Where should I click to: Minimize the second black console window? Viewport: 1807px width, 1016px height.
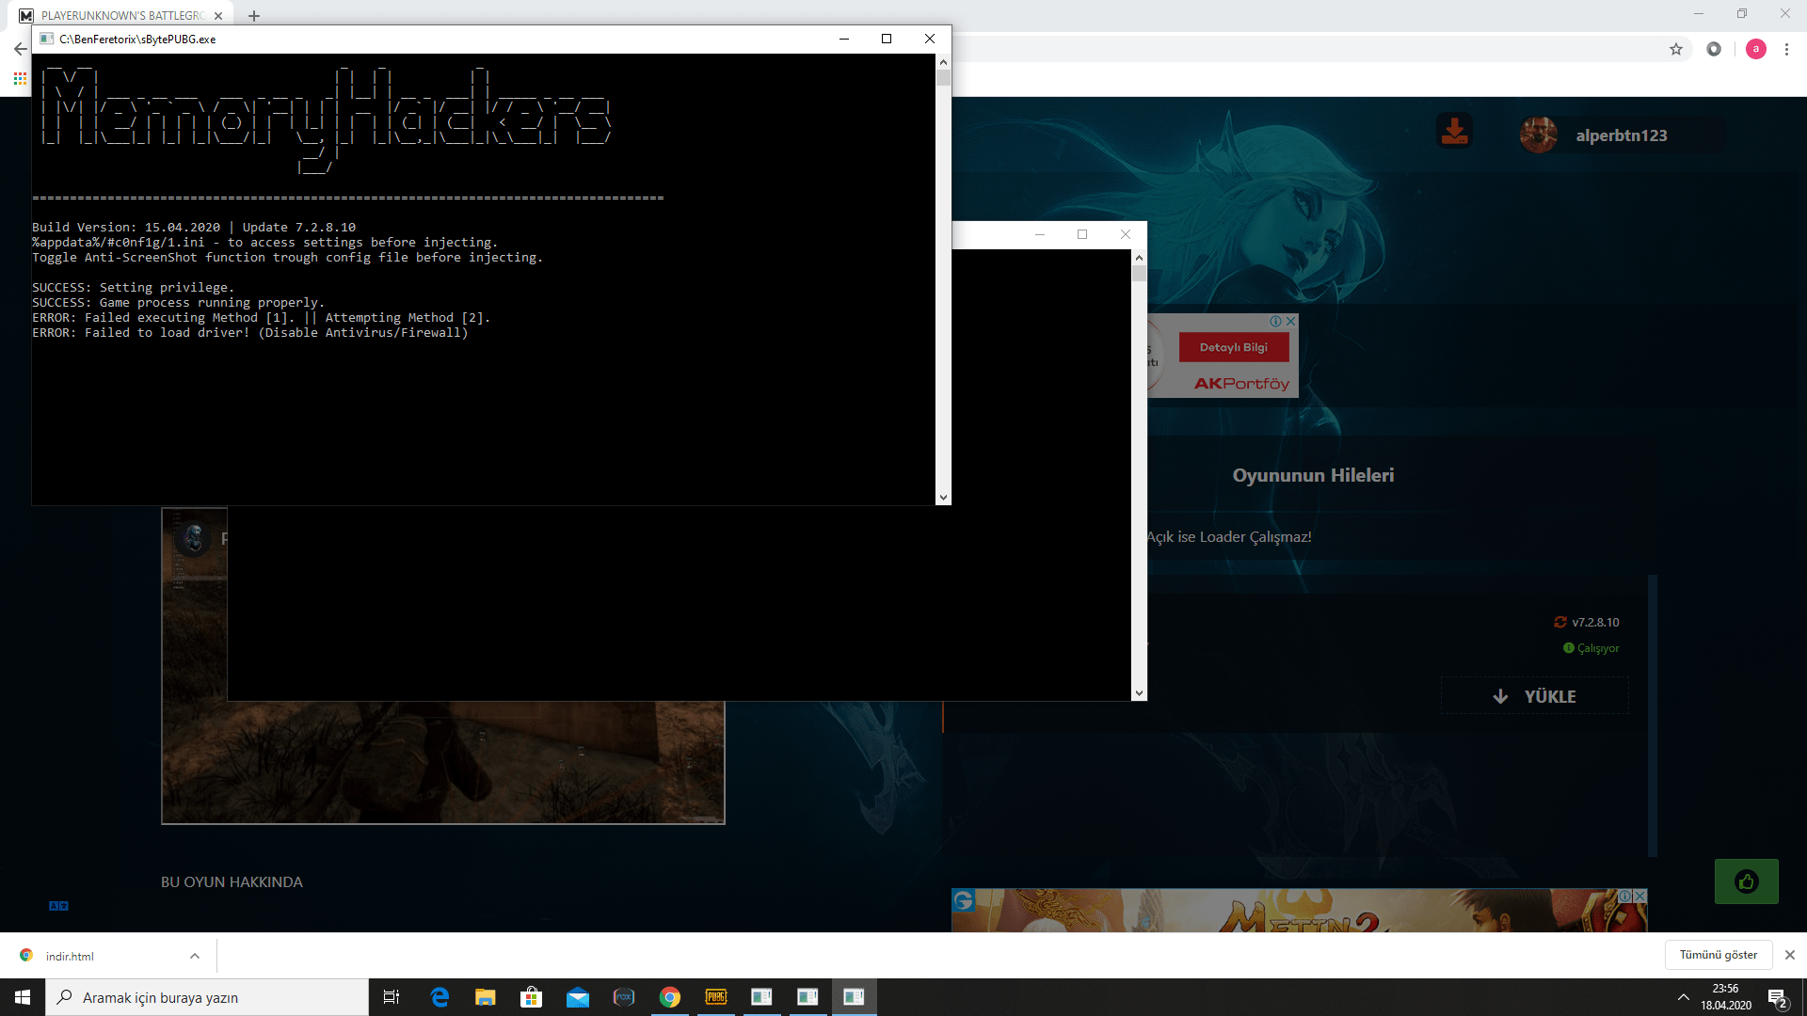(x=1040, y=234)
